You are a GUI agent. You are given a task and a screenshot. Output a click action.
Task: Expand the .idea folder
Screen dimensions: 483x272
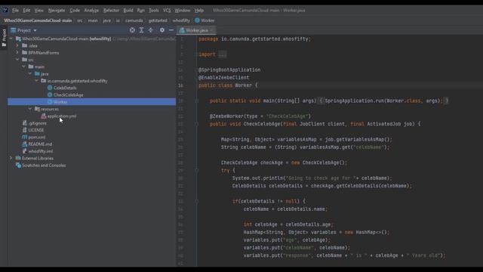coord(17,45)
